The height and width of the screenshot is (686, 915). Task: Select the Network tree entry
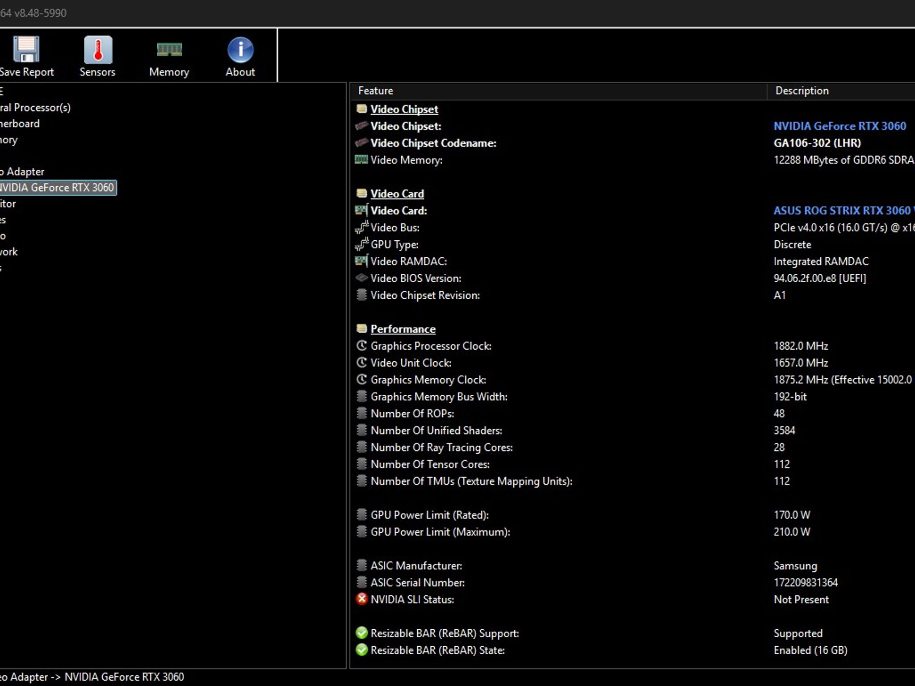(9, 252)
